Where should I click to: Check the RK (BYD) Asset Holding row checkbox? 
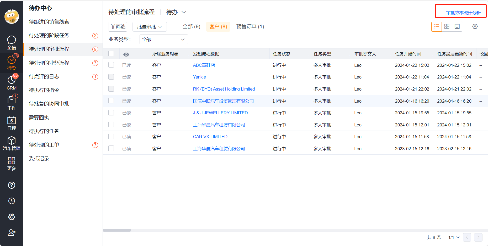[x=111, y=89]
